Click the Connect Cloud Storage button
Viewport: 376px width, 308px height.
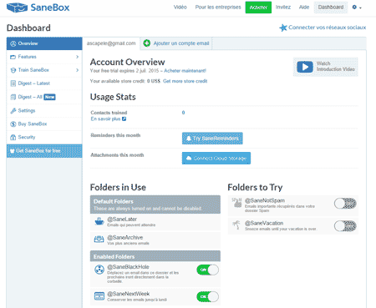coord(216,158)
